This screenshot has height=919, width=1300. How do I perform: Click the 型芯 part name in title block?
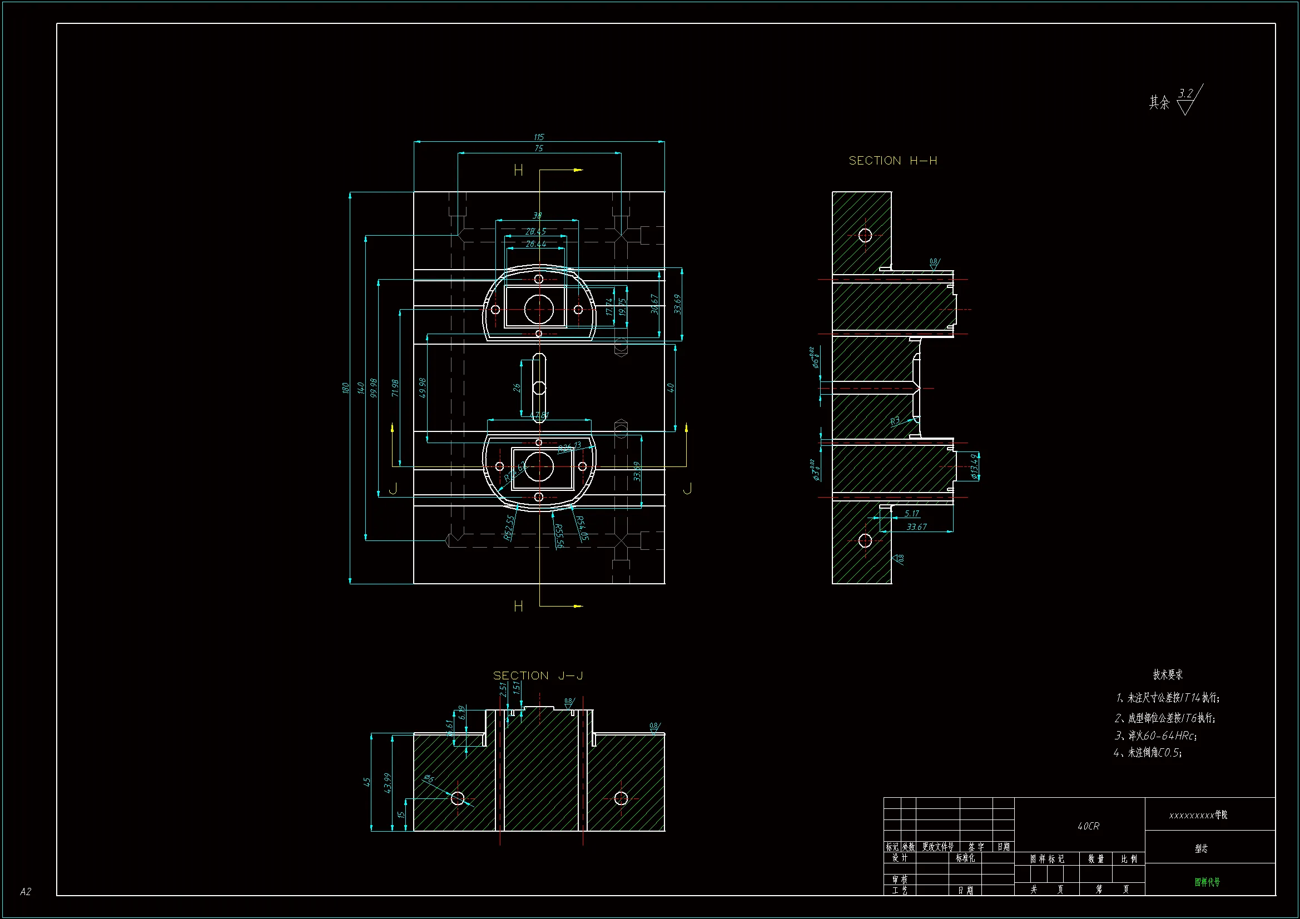1201,848
